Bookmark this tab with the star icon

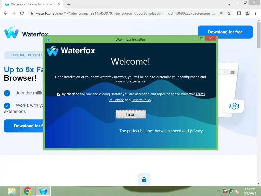pyautogui.click(x=229, y=13)
